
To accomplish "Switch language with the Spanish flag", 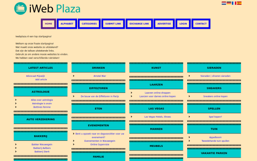I will pyautogui.click(x=239, y=3).
